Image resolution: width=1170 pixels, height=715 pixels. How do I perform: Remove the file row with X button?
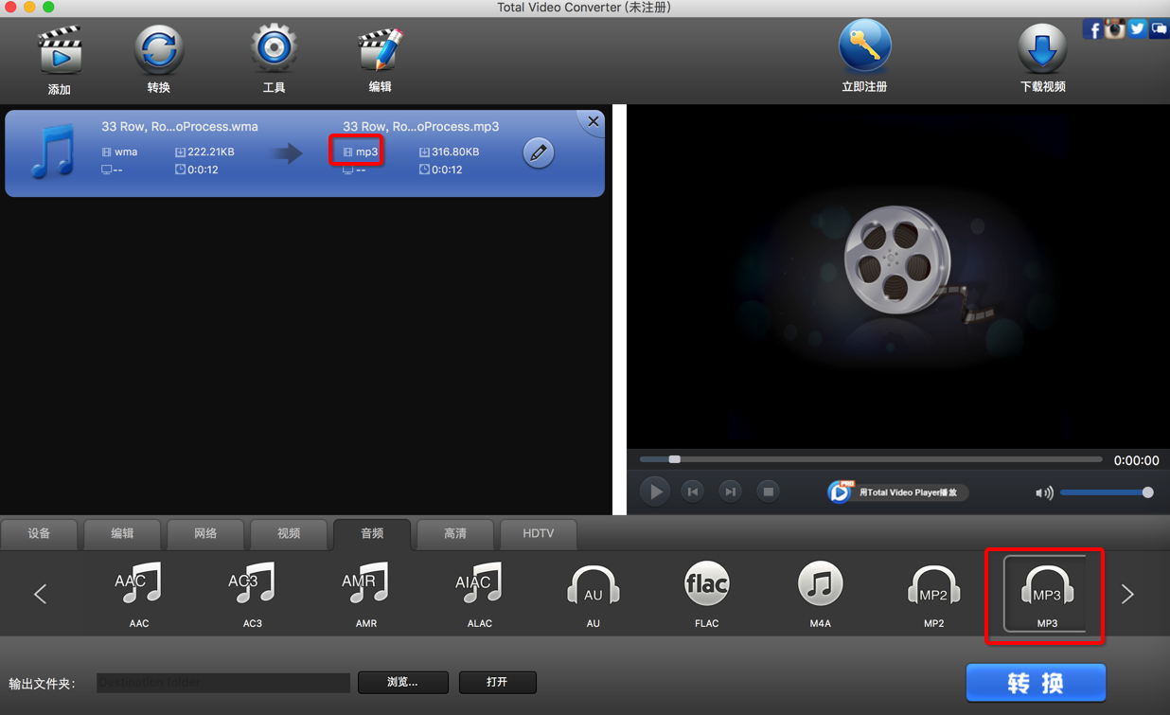pos(594,122)
